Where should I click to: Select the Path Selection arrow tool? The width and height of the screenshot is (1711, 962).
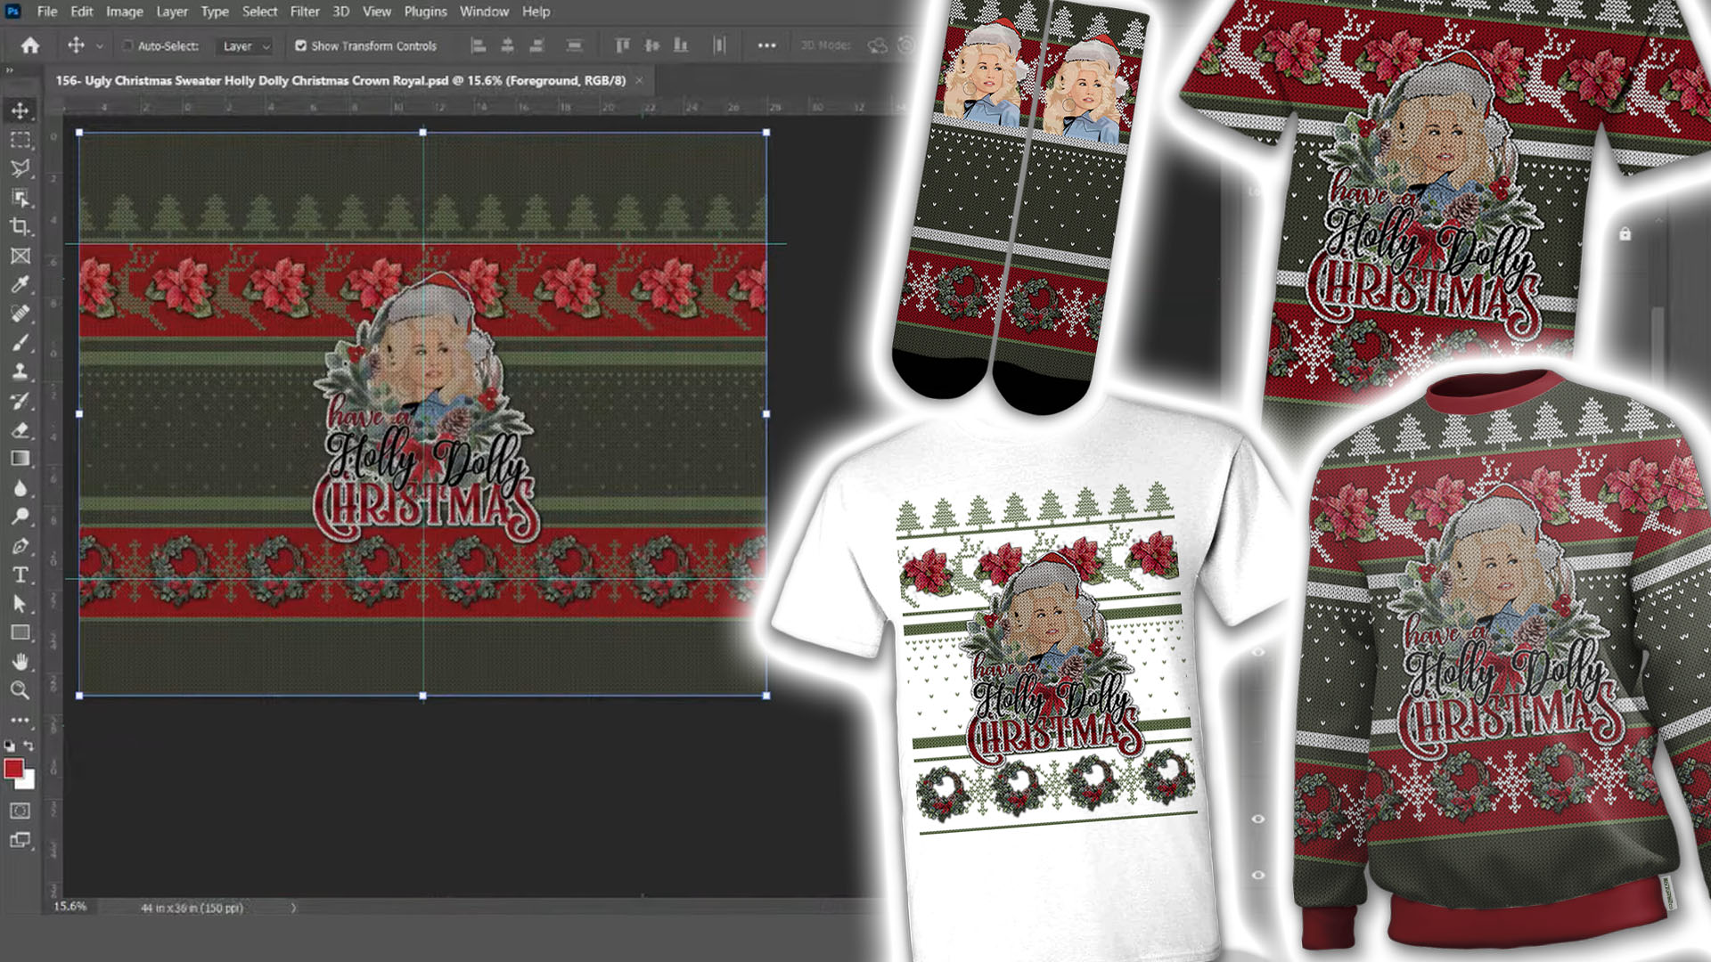(20, 604)
